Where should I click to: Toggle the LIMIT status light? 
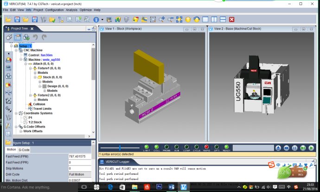(147, 148)
